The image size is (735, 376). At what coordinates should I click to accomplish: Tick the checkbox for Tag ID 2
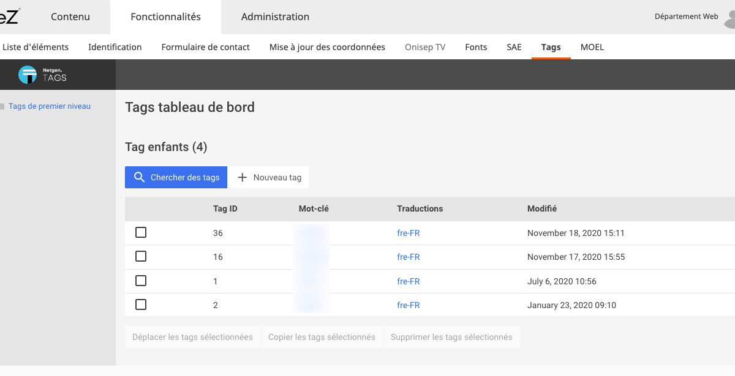[x=141, y=304]
